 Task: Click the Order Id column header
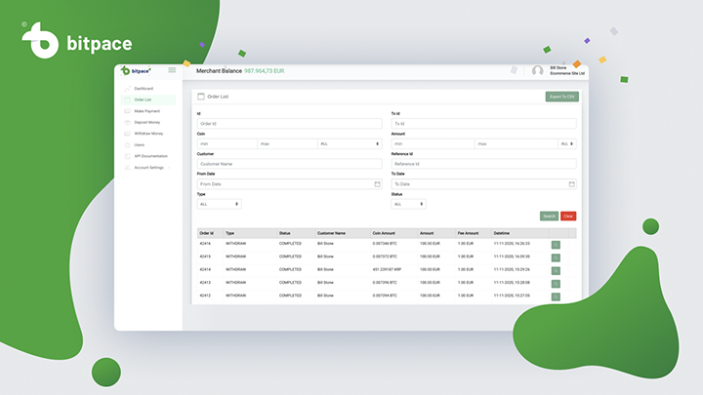pyautogui.click(x=206, y=233)
